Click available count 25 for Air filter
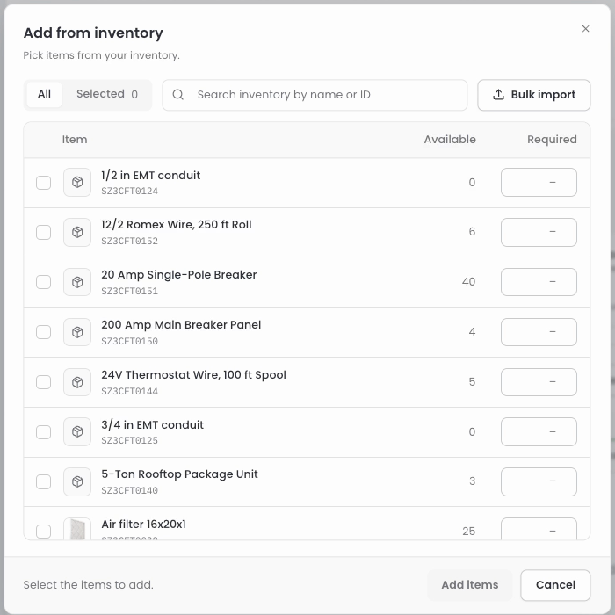This screenshot has width=615, height=615. (468, 532)
